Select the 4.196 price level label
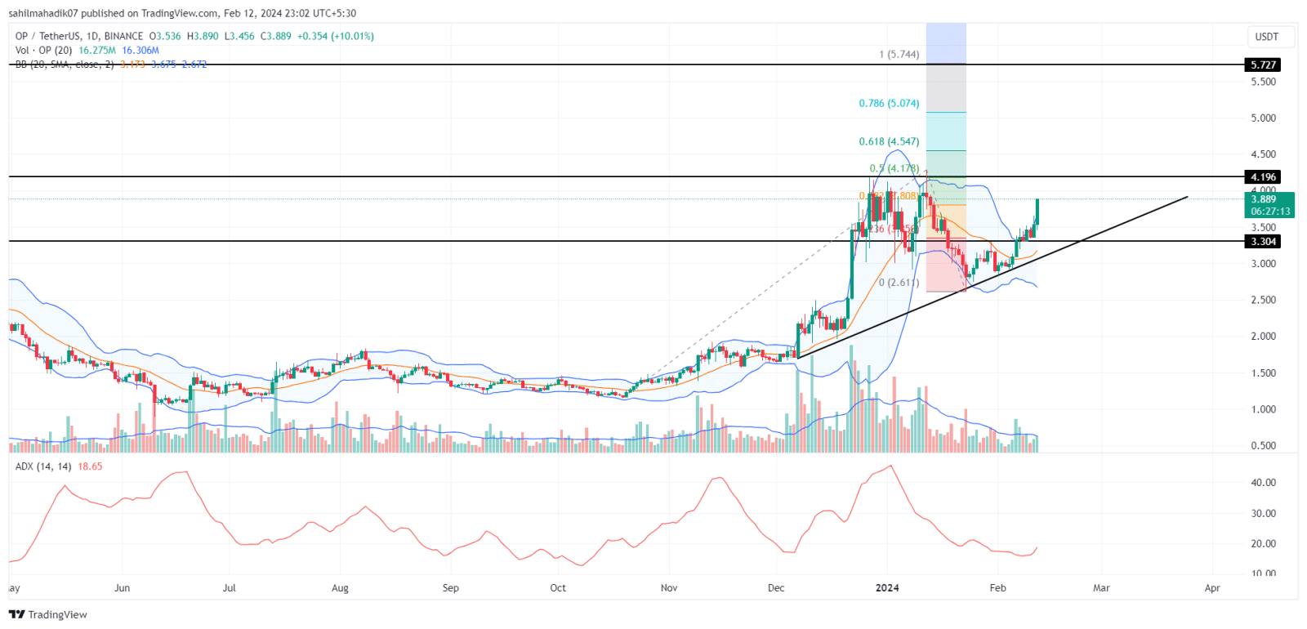Viewport: 1307px width, 629px height. (x=1264, y=177)
